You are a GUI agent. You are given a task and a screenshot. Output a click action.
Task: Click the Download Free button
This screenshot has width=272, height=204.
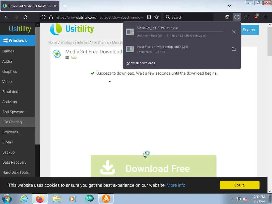point(154,166)
